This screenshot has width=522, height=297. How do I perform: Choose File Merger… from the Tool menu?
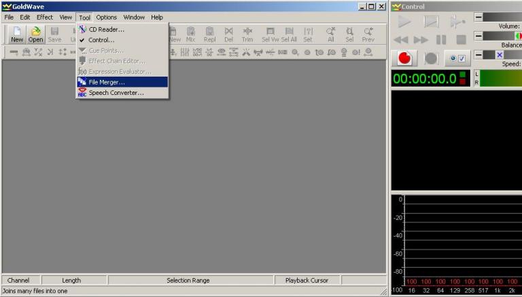coord(107,82)
